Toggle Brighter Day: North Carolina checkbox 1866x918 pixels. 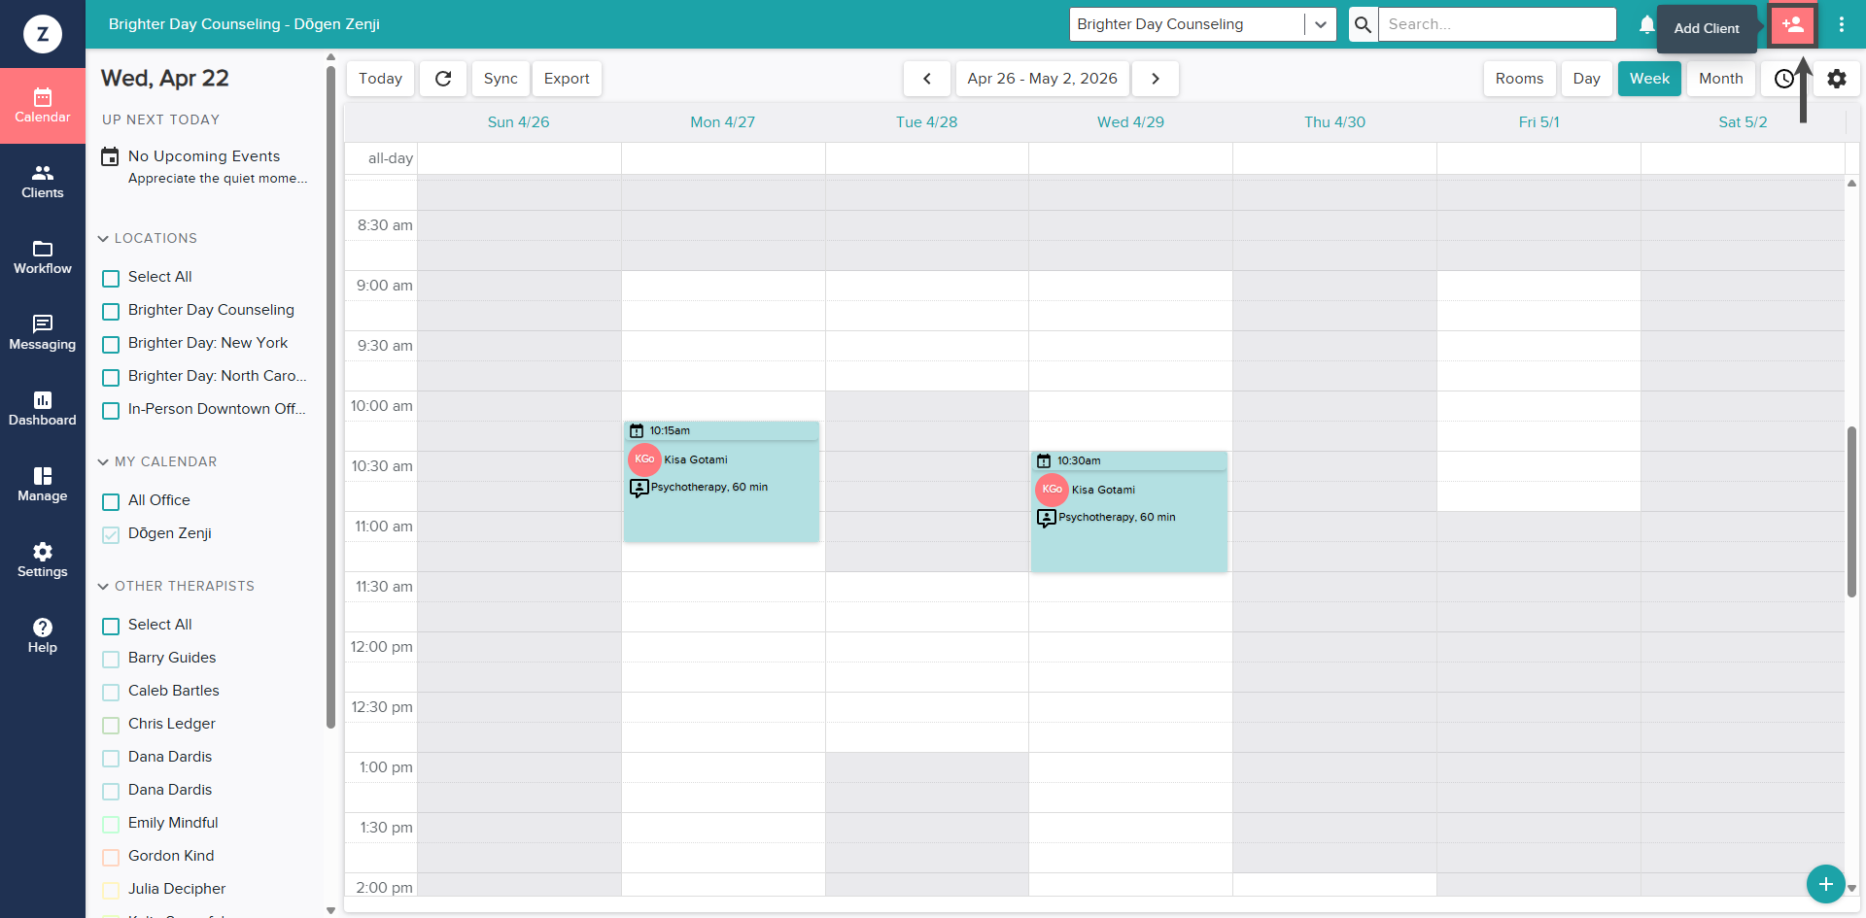click(111, 378)
